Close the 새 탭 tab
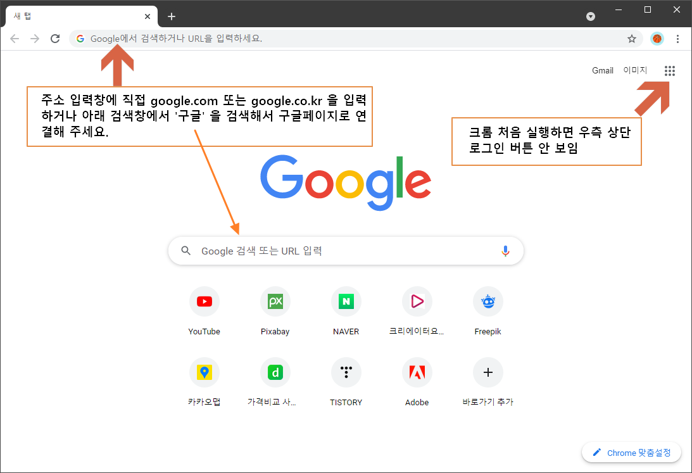Screen dimensions: 692x473 pyautogui.click(x=148, y=16)
